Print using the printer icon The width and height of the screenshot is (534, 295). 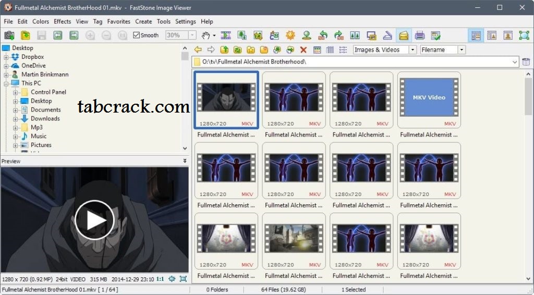(420, 35)
